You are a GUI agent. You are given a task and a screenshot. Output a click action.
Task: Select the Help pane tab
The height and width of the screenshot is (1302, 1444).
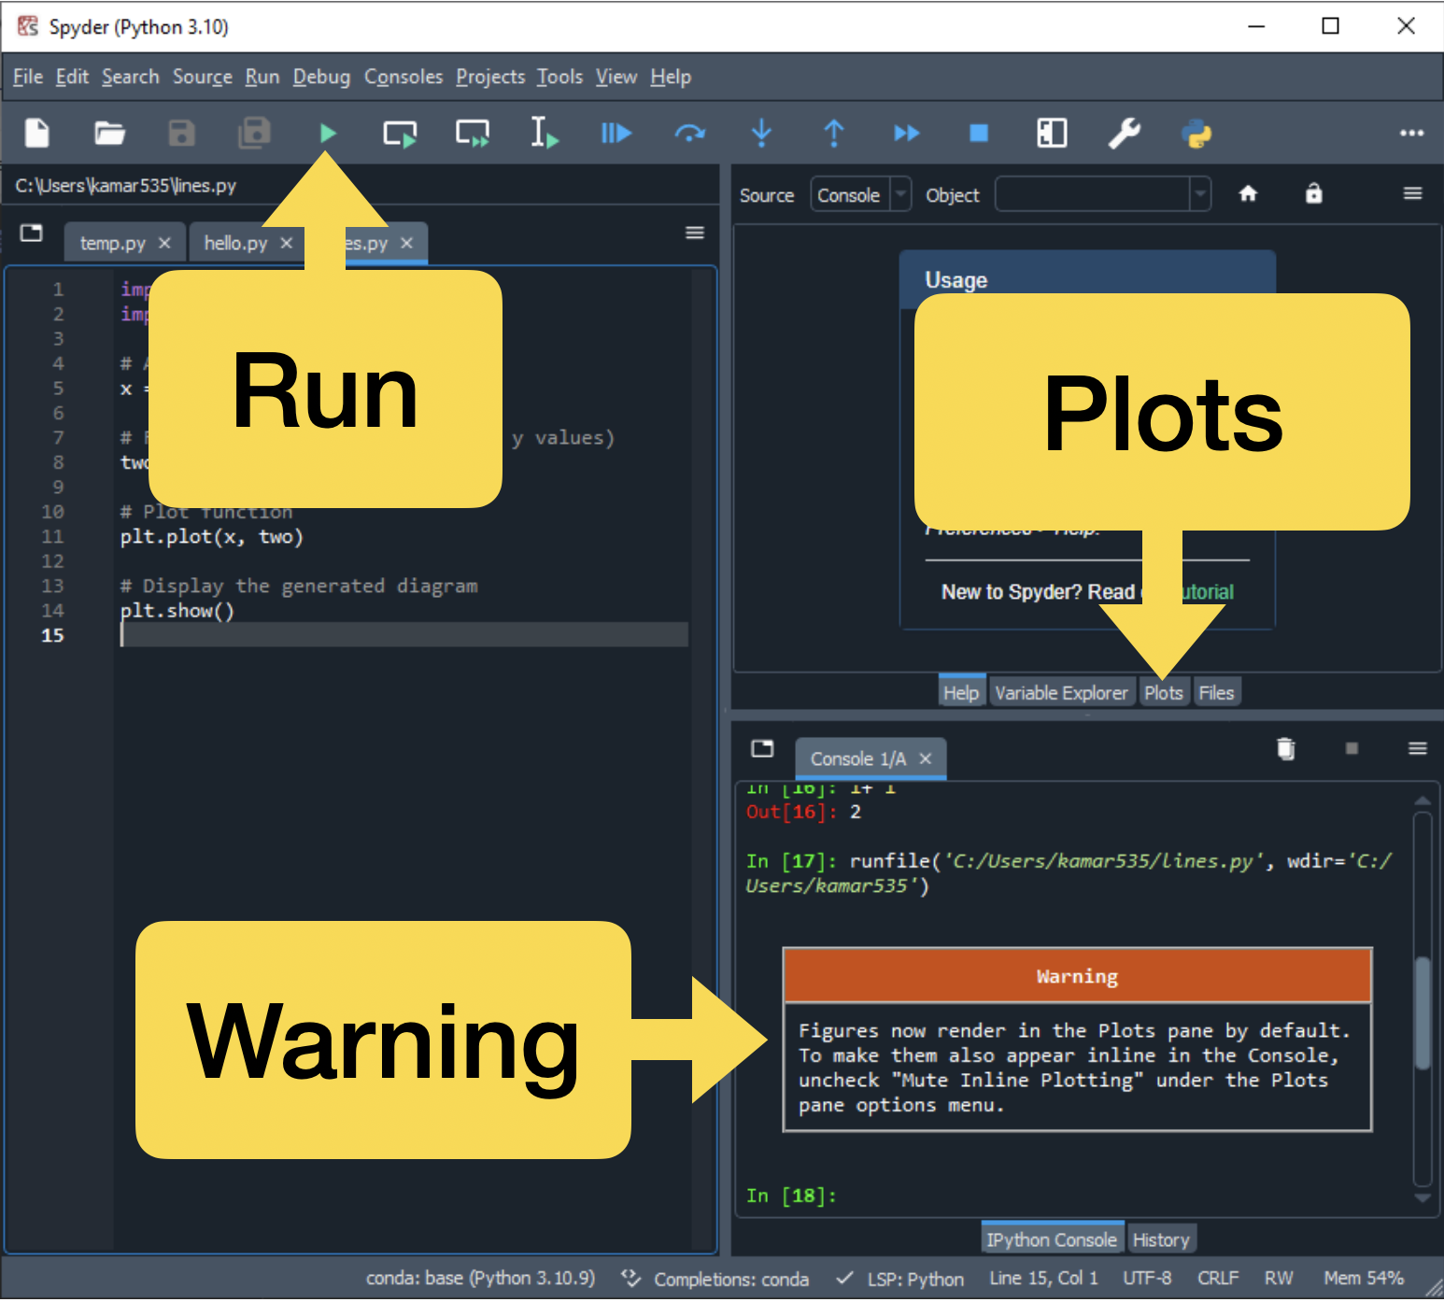(x=961, y=693)
